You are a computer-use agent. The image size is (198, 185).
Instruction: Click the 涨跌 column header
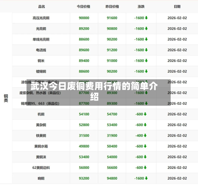[x=141, y=7]
